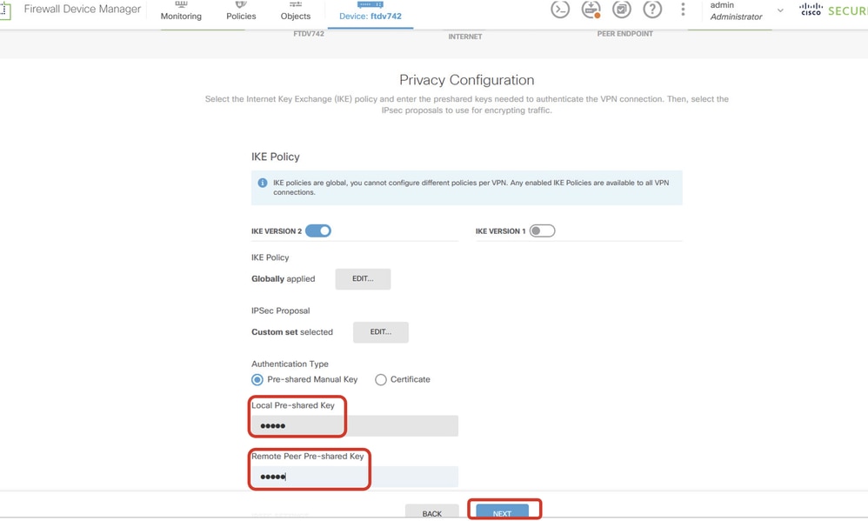Image resolution: width=868 pixels, height=521 pixels.
Task: Focus the Remote Peer Pre-shared Key field
Action: [355, 477]
